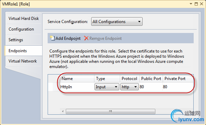Close the VMRole1 [Role] window
Viewport: 206px width, 125px height.
[202, 4]
